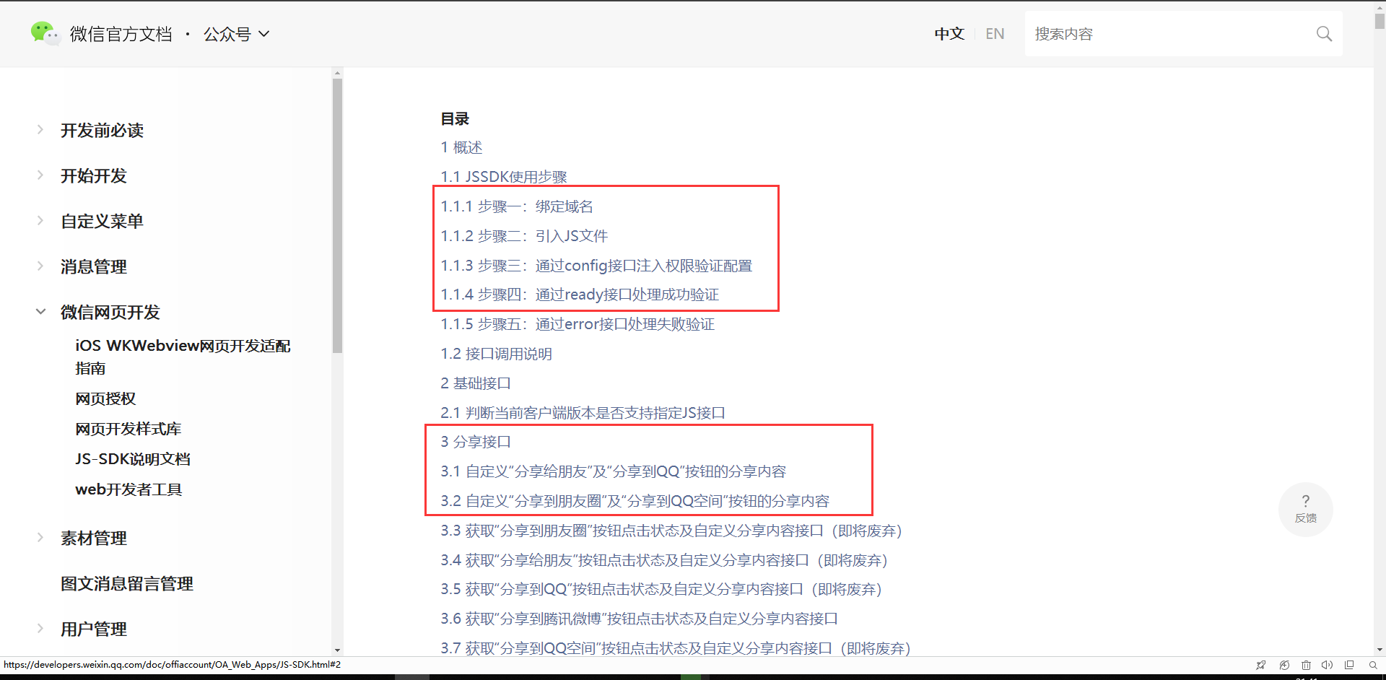Image resolution: width=1386 pixels, height=680 pixels.
Task: Click the zoom magnifier in status bar
Action: tap(1373, 665)
